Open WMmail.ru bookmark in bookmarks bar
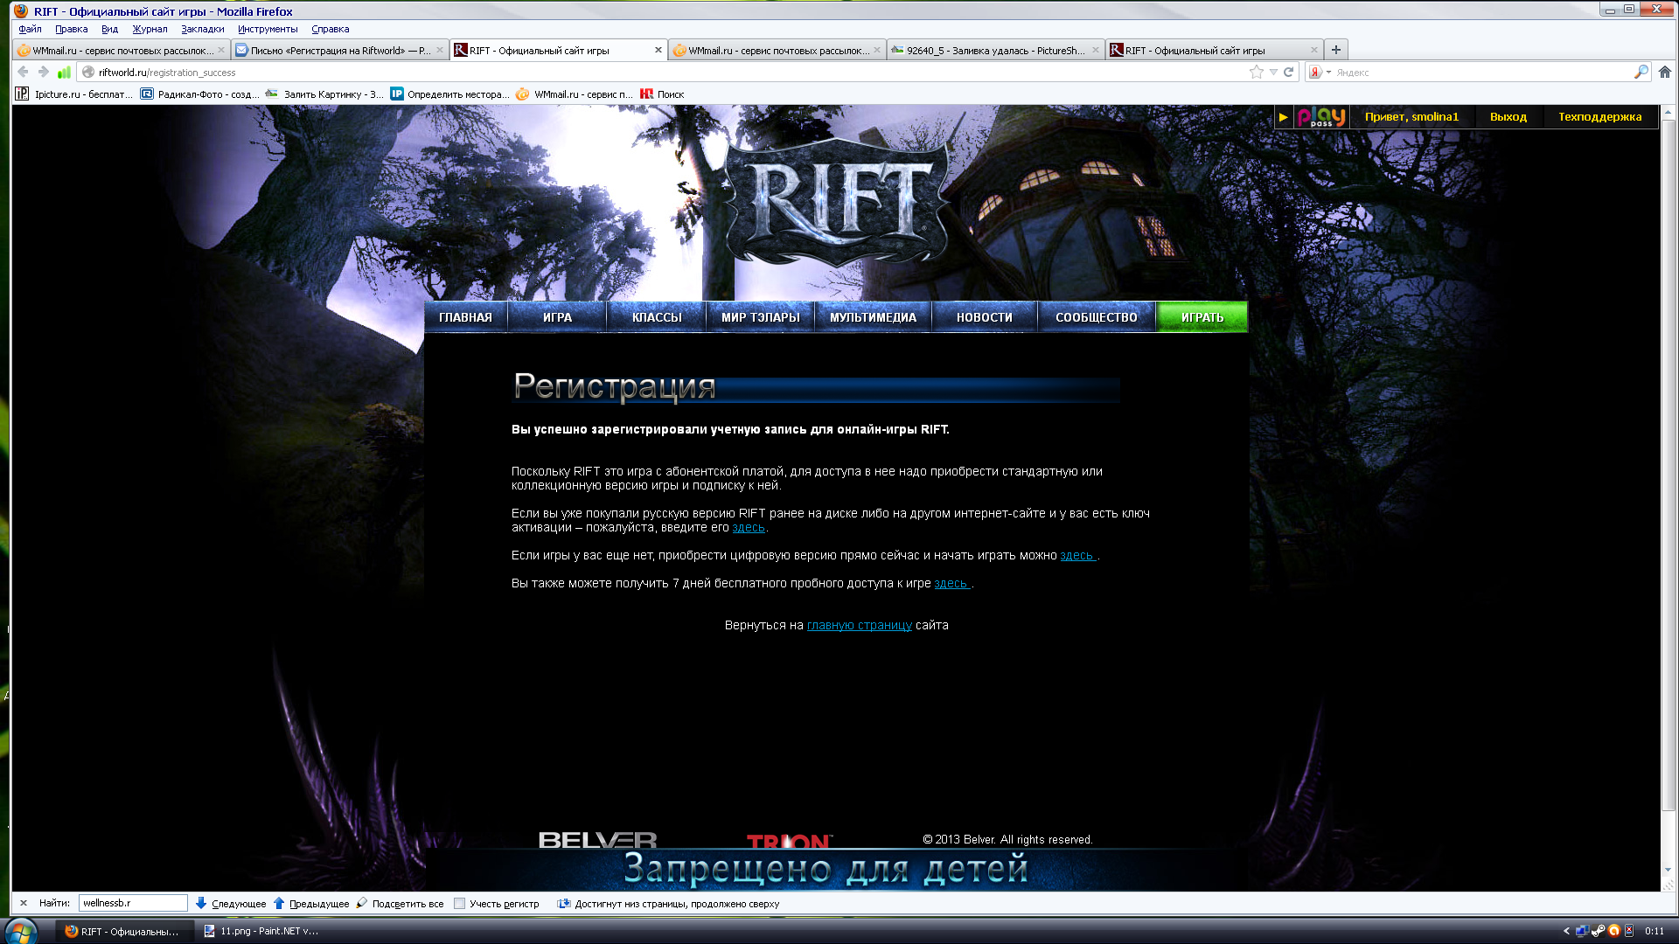Viewport: 1679px width, 944px height. (x=575, y=94)
